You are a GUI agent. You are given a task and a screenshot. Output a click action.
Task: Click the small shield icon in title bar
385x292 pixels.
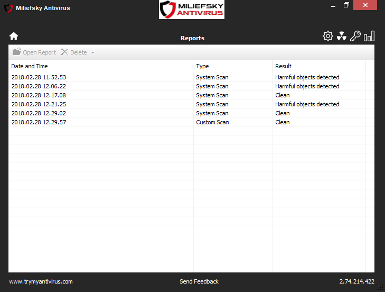[x=8, y=8]
